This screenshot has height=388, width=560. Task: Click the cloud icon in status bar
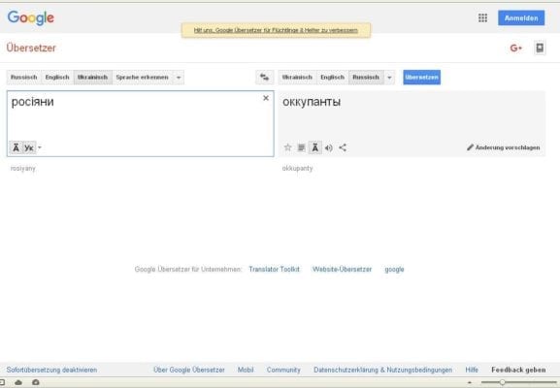click(x=18, y=382)
